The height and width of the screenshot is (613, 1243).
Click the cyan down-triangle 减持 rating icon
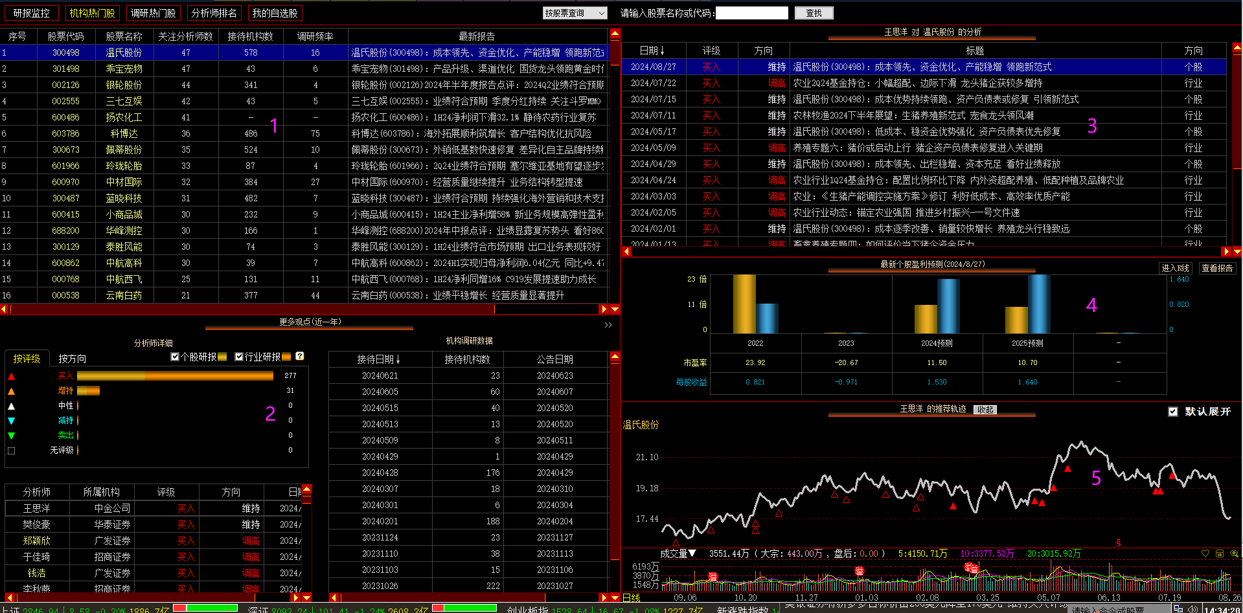point(11,421)
